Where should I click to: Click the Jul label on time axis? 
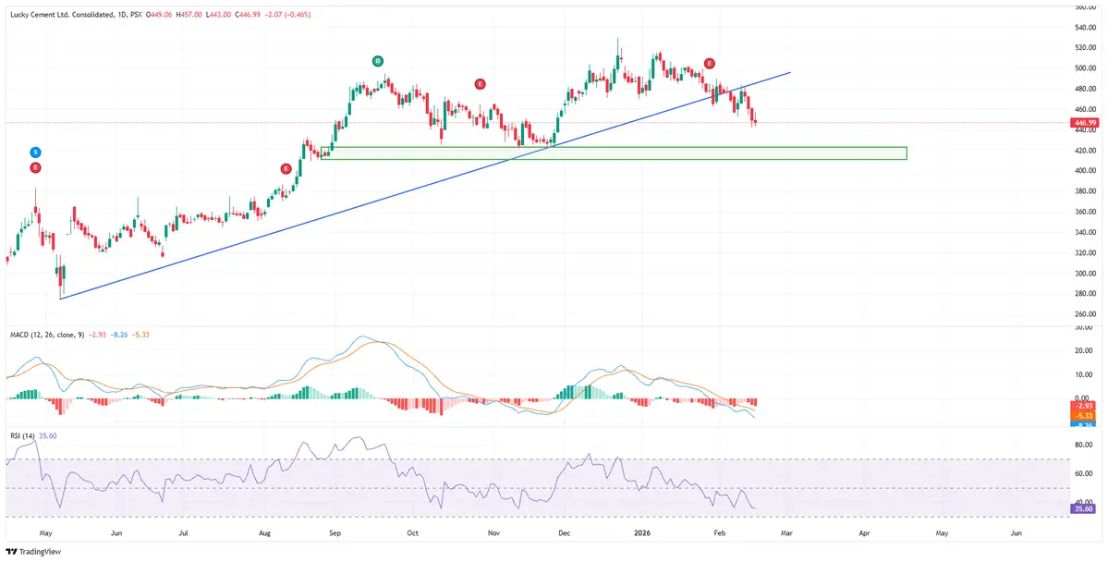pyautogui.click(x=183, y=533)
